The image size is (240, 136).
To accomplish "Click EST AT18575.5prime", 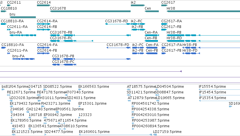I will [129, 89].
